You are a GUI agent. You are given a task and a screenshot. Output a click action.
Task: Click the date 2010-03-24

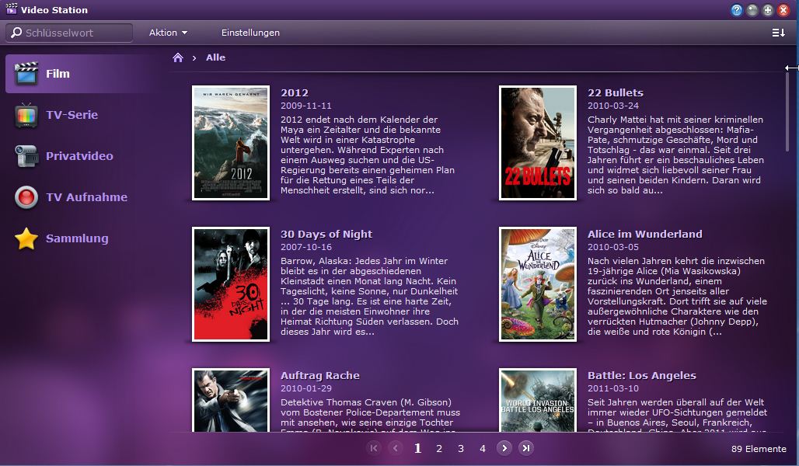pyautogui.click(x=613, y=106)
